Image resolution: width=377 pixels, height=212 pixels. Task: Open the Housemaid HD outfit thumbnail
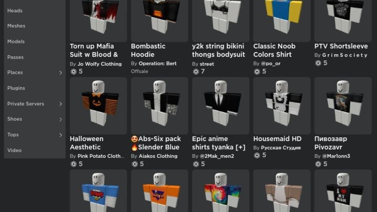click(x=282, y=106)
